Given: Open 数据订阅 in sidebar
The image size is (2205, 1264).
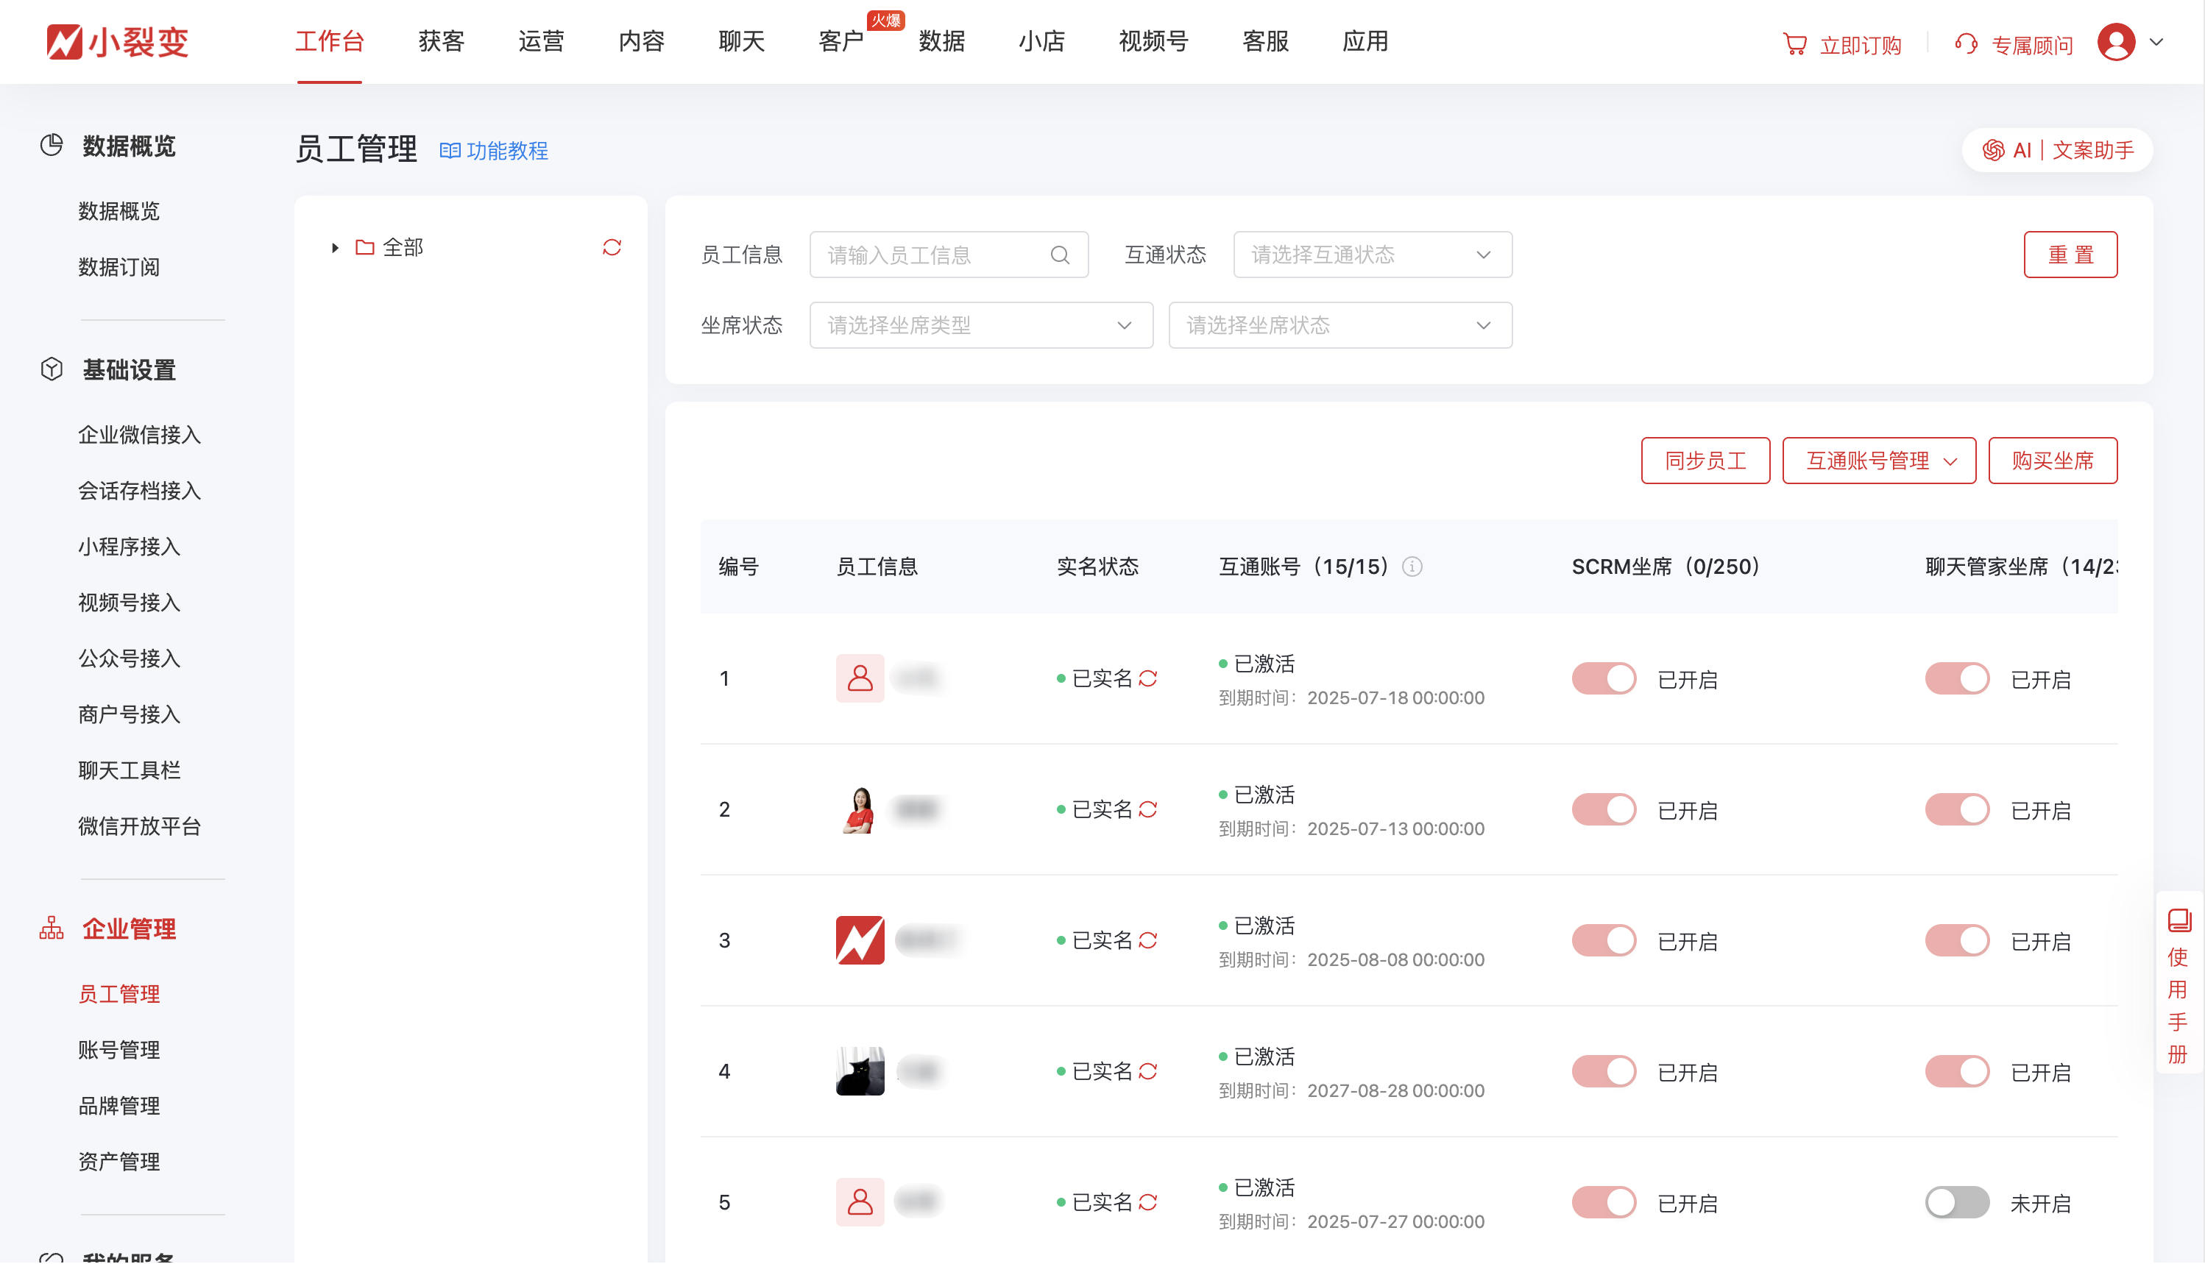Looking at the screenshot, I should pos(119,267).
